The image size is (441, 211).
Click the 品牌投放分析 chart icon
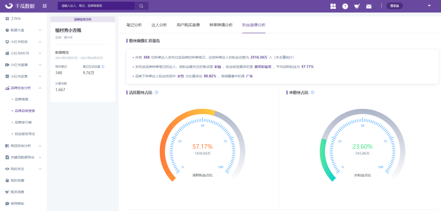7,88
